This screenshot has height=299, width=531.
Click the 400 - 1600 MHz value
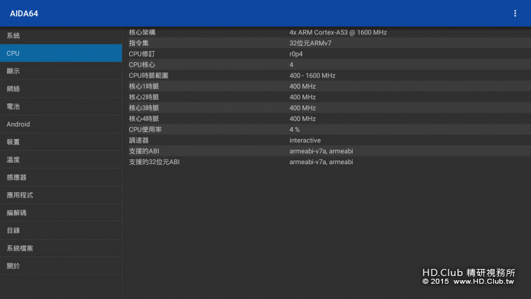pyautogui.click(x=312, y=75)
